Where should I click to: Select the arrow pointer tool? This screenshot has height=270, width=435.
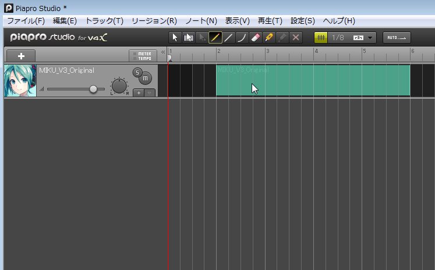[175, 38]
